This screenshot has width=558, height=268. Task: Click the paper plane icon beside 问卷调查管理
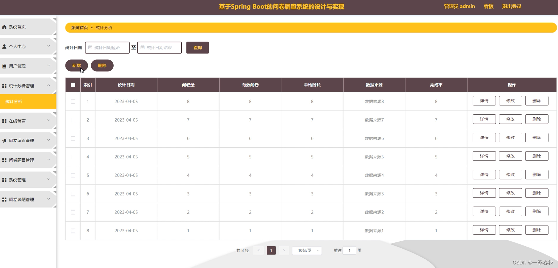[x=4, y=141]
